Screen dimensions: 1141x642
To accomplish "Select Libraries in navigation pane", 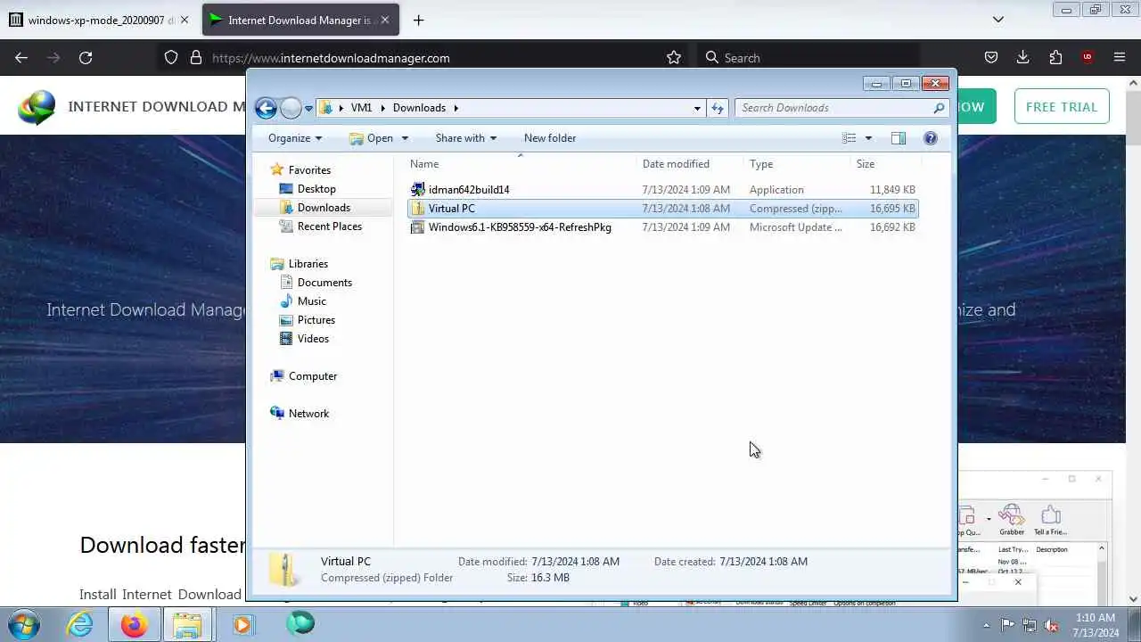I will click(308, 264).
